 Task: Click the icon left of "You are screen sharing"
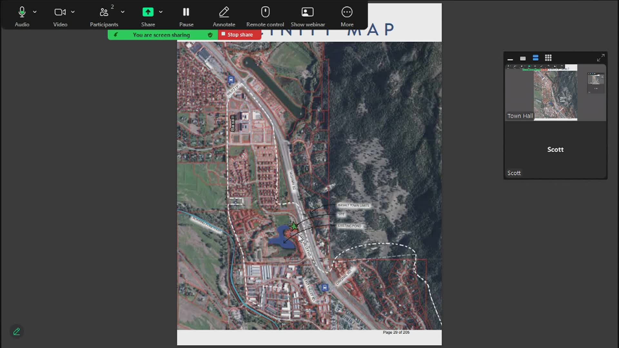click(x=116, y=34)
